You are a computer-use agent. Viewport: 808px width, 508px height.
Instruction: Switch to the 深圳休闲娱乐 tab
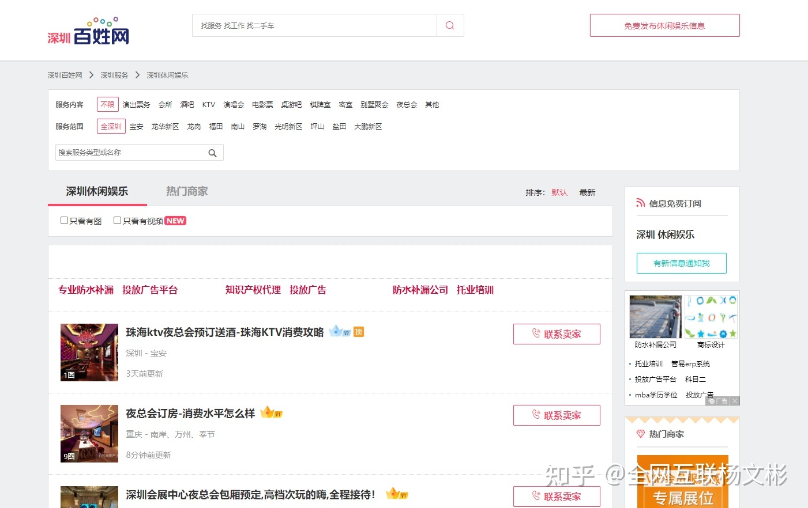(x=97, y=191)
